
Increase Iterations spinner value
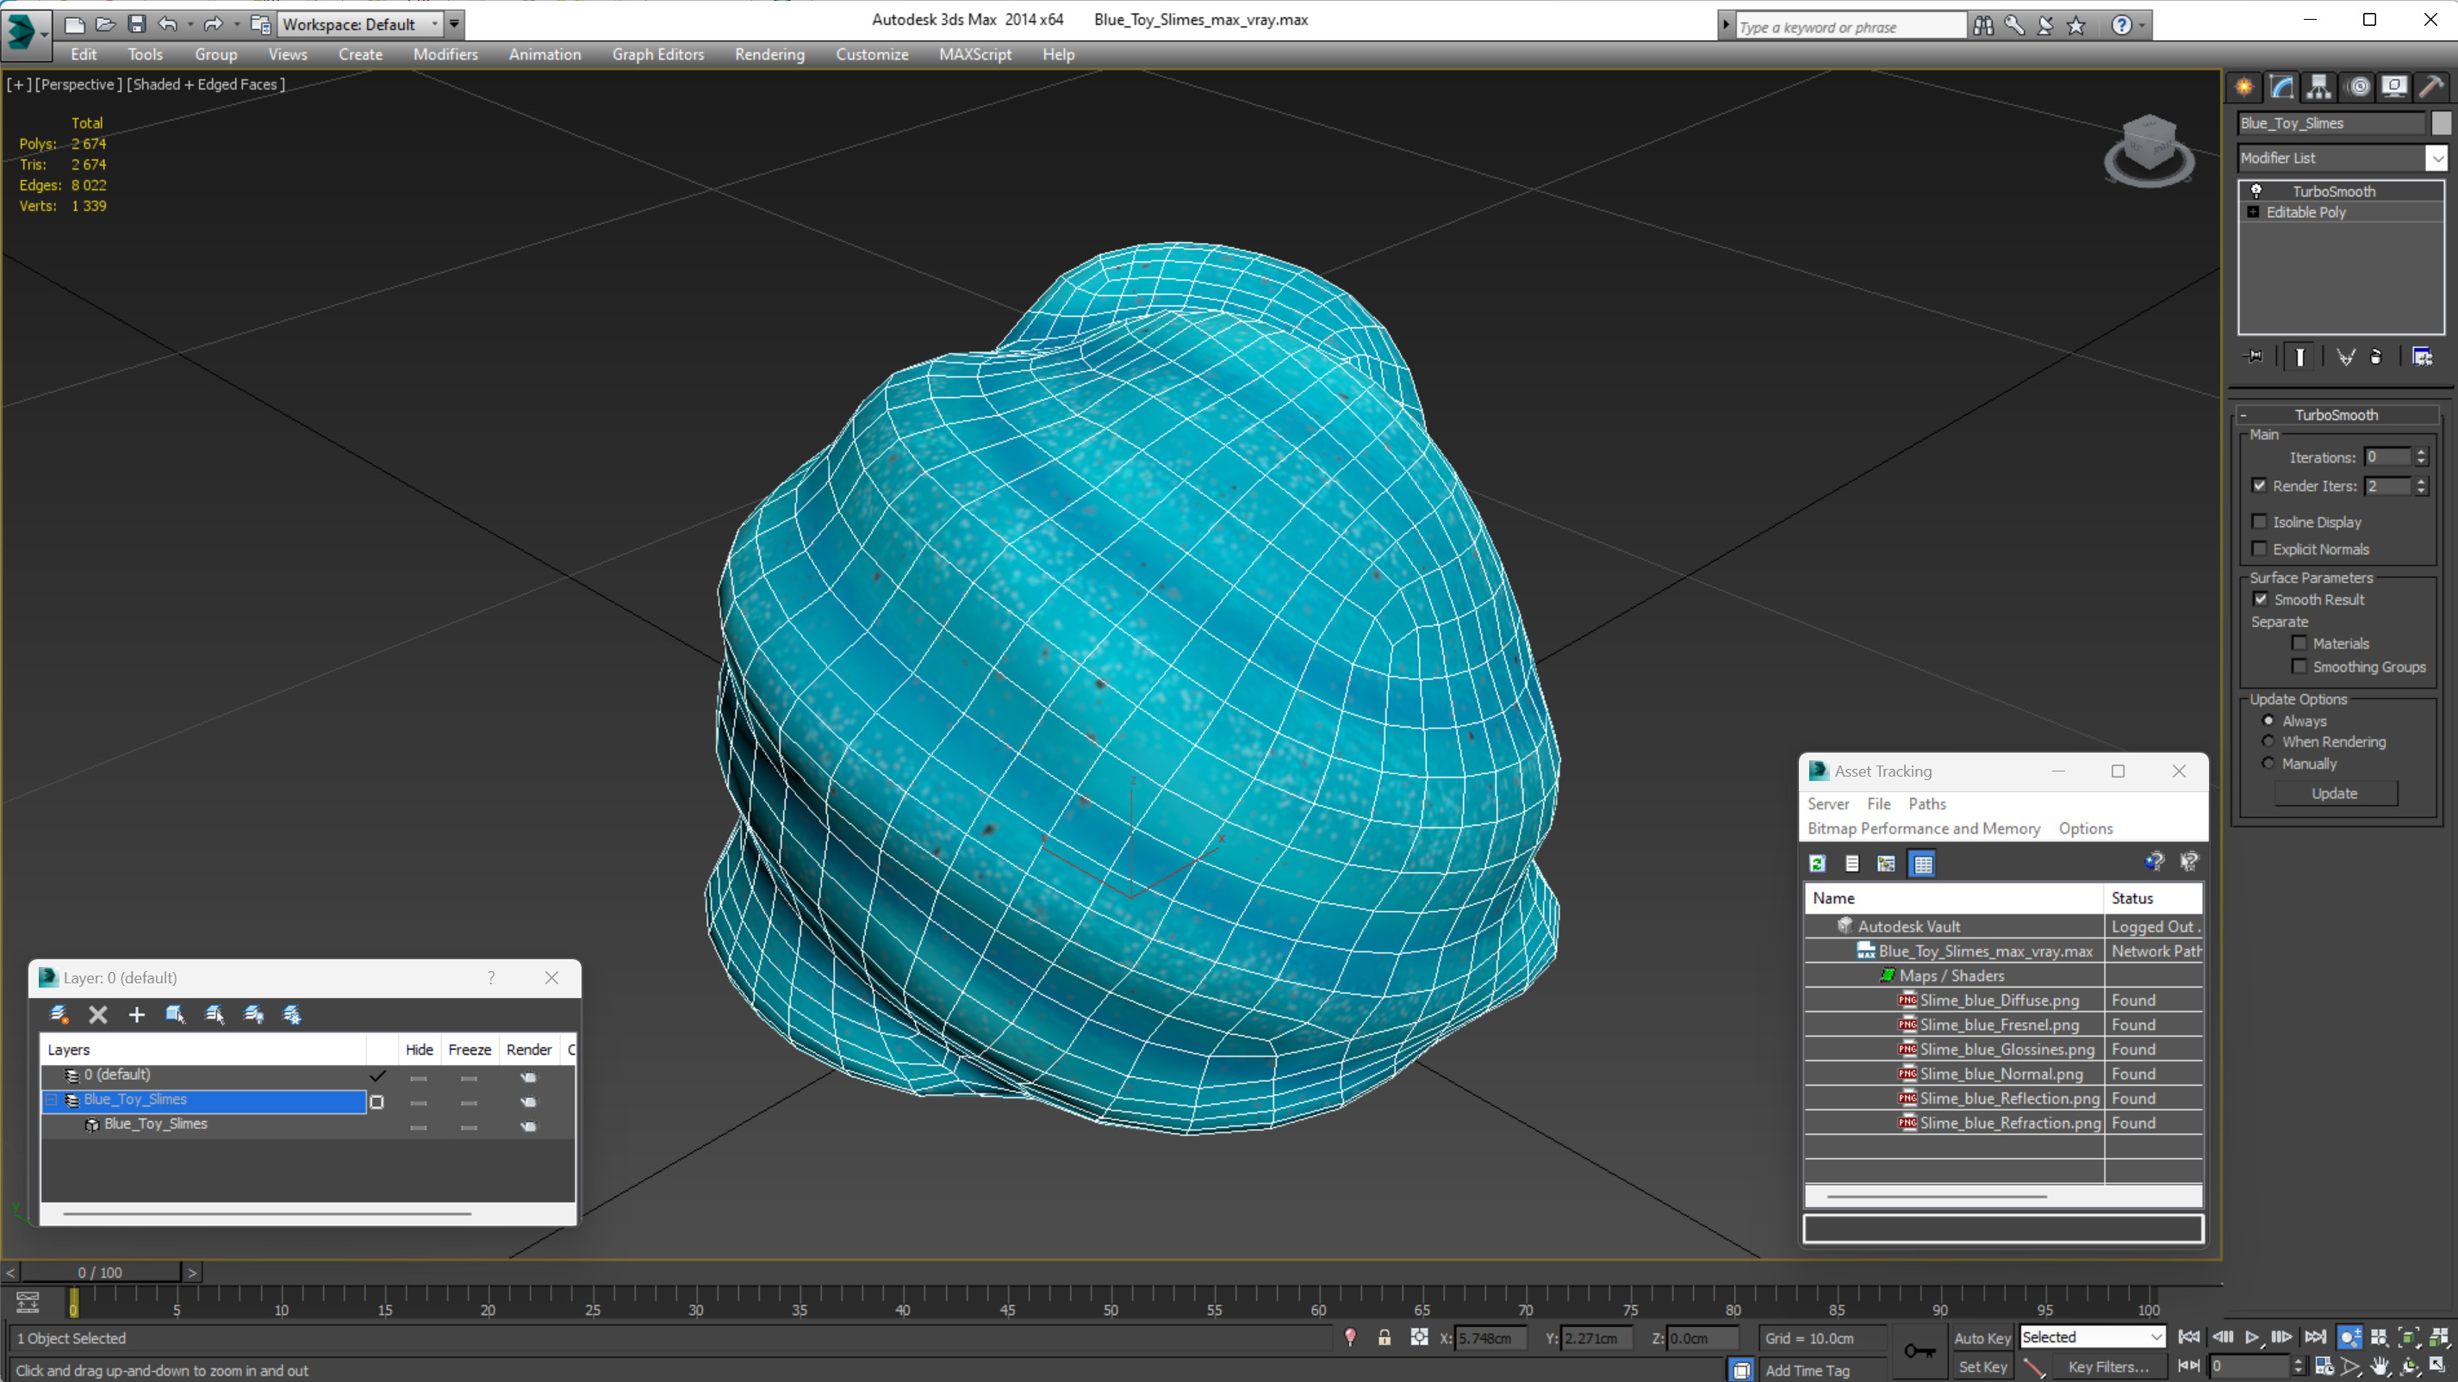[2421, 452]
